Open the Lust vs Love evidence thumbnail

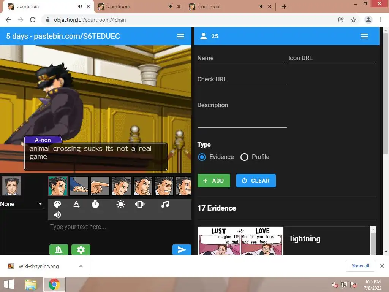point(240,241)
